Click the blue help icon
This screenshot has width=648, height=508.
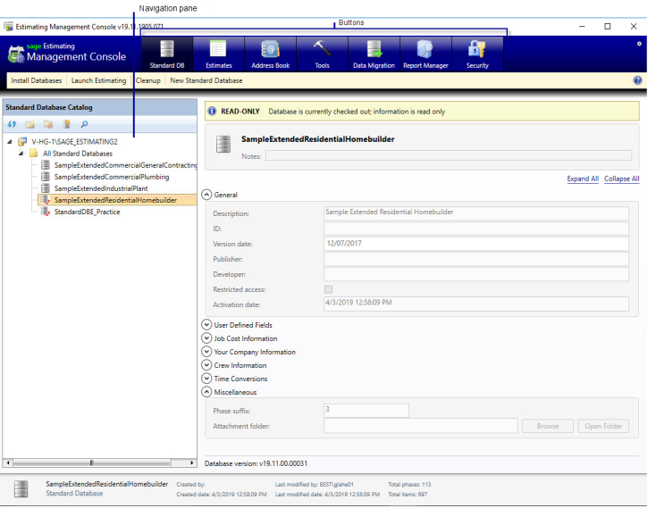(638, 80)
